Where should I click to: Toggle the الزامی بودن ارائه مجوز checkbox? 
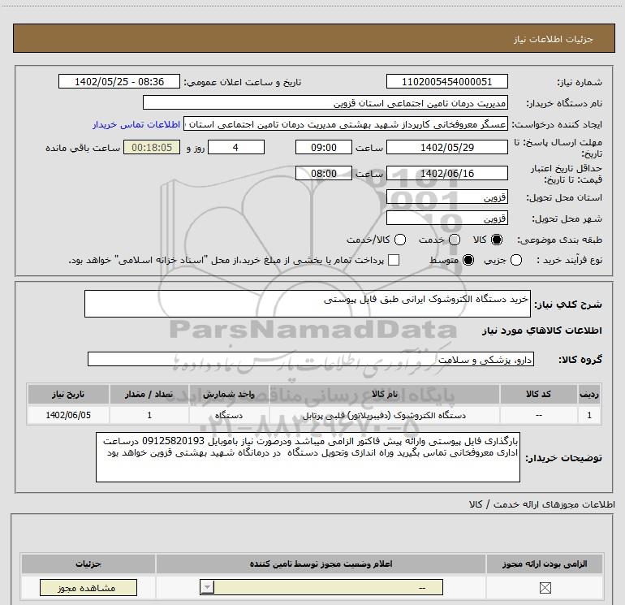[545, 587]
